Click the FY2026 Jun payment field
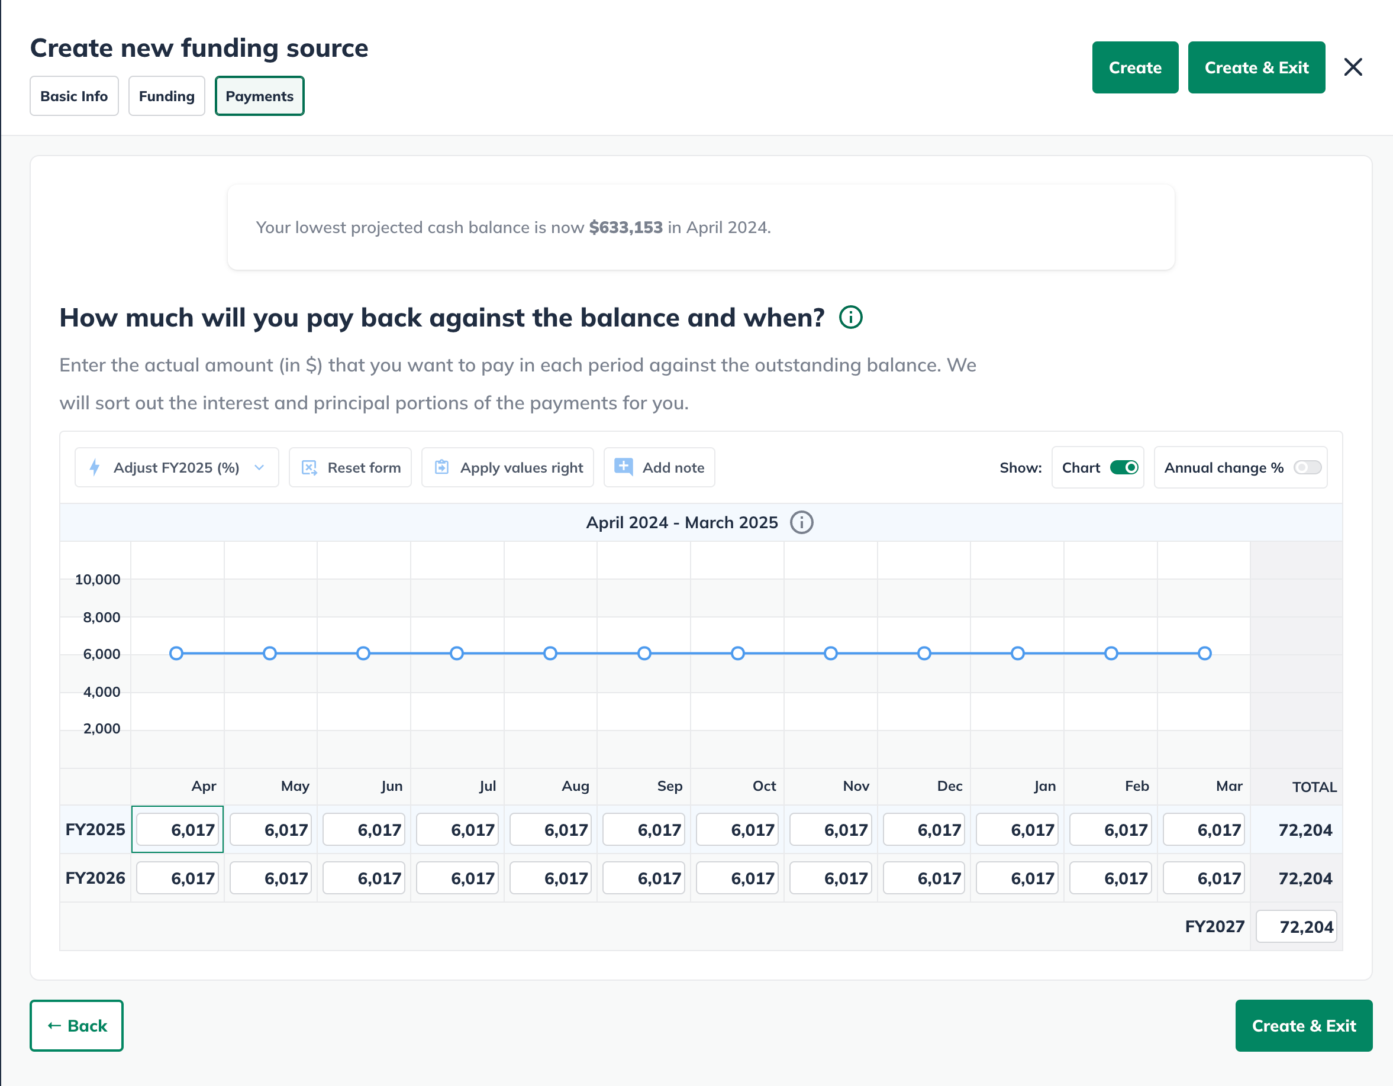This screenshot has height=1086, width=1393. pyautogui.click(x=364, y=877)
